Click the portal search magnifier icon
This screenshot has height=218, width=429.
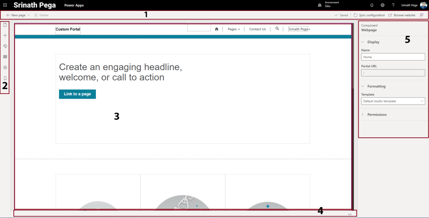(x=277, y=29)
